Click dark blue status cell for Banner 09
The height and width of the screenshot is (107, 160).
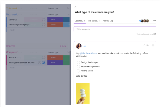pos(66,20)
